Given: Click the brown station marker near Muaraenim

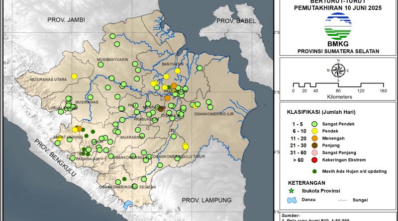Looking at the screenshot, I should click(161, 109).
